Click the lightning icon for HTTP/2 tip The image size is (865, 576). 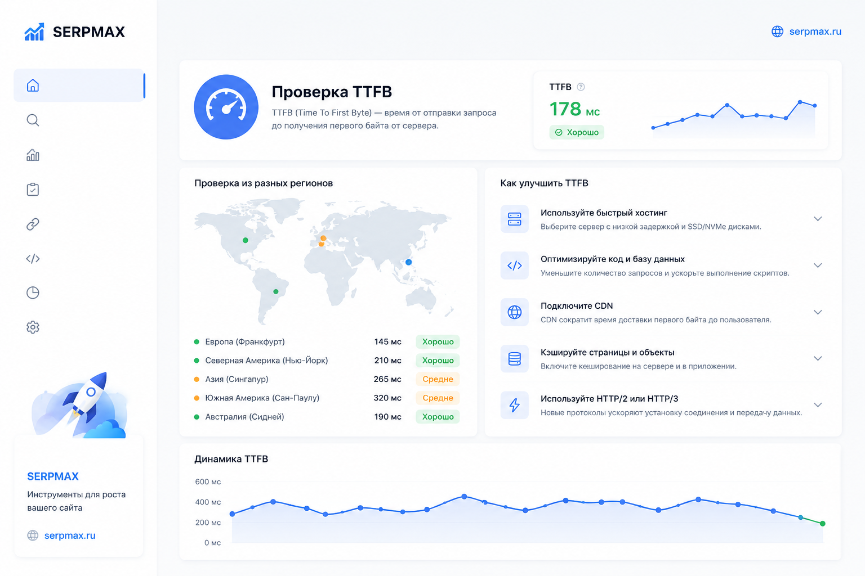515,405
